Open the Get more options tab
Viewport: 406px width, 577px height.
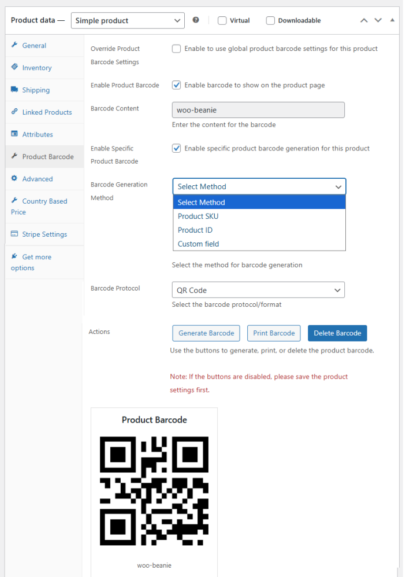(45, 262)
